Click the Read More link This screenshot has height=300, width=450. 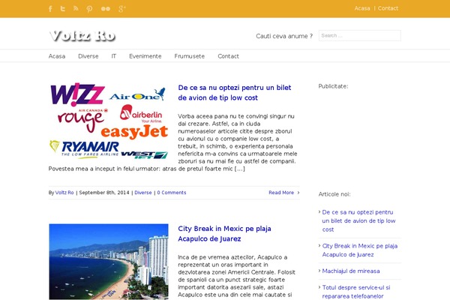click(x=281, y=193)
